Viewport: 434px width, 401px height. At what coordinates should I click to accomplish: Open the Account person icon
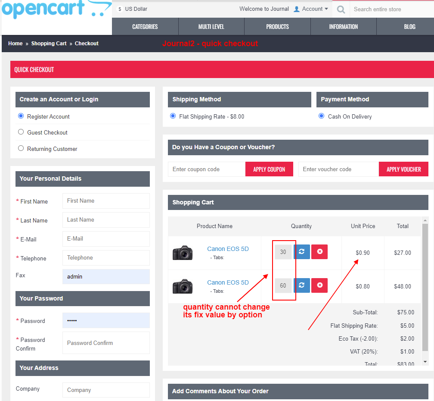point(297,9)
